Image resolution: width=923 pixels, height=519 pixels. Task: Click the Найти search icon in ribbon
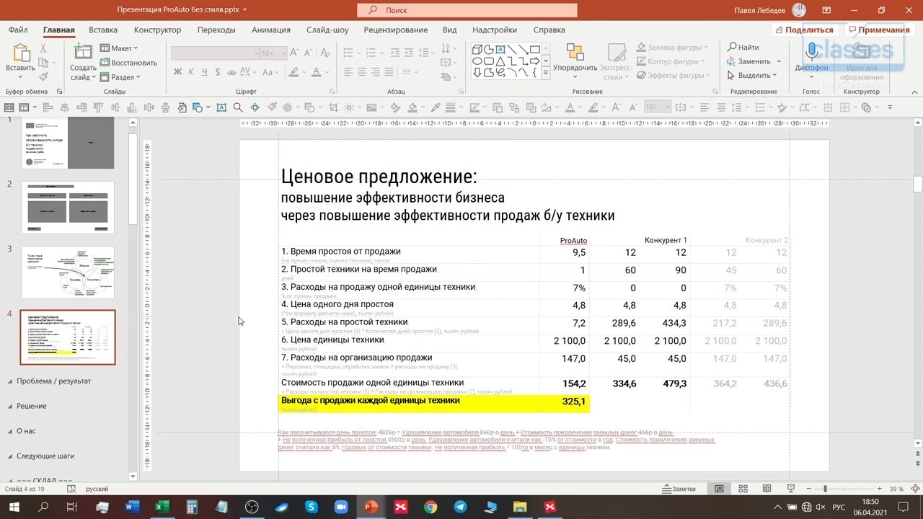[732, 48]
